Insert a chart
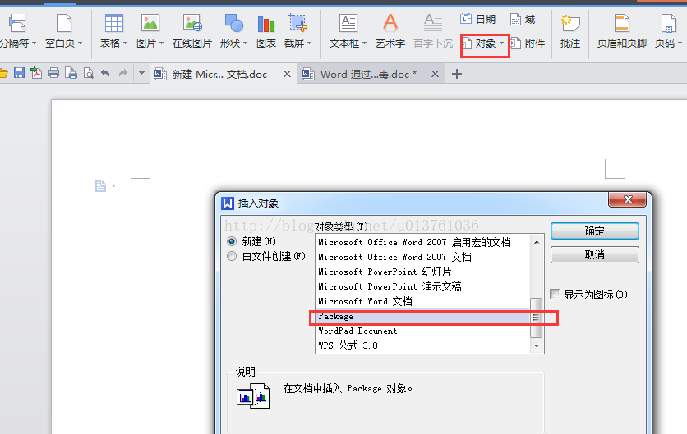Screen dimensions: 687x434 coord(266,30)
